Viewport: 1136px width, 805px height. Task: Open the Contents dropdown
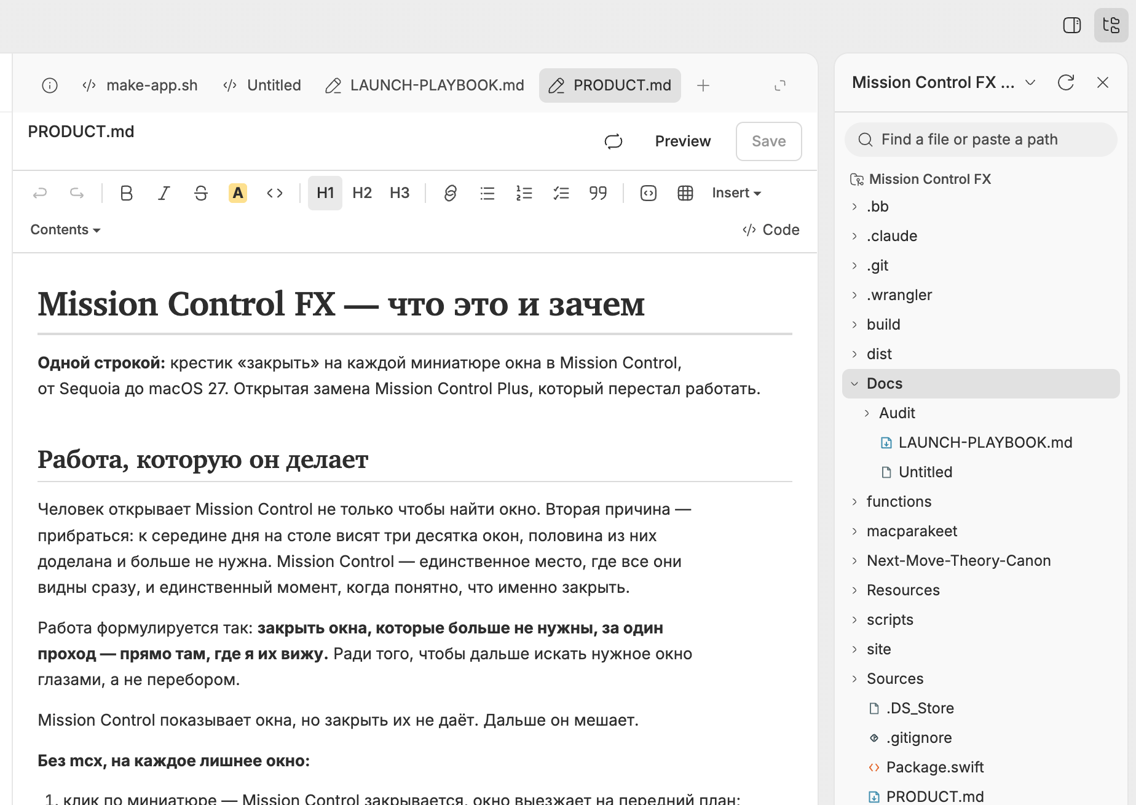(65, 230)
